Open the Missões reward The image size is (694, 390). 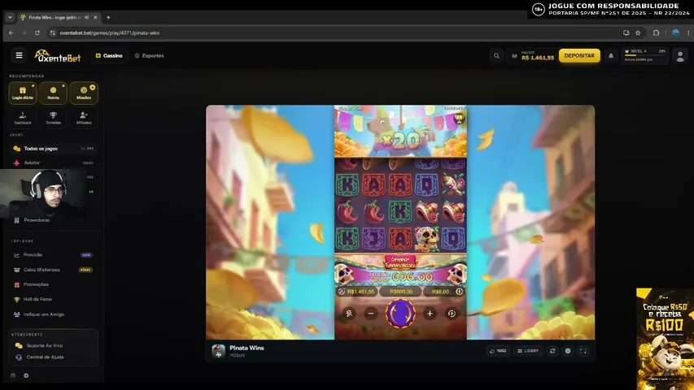pyautogui.click(x=84, y=93)
